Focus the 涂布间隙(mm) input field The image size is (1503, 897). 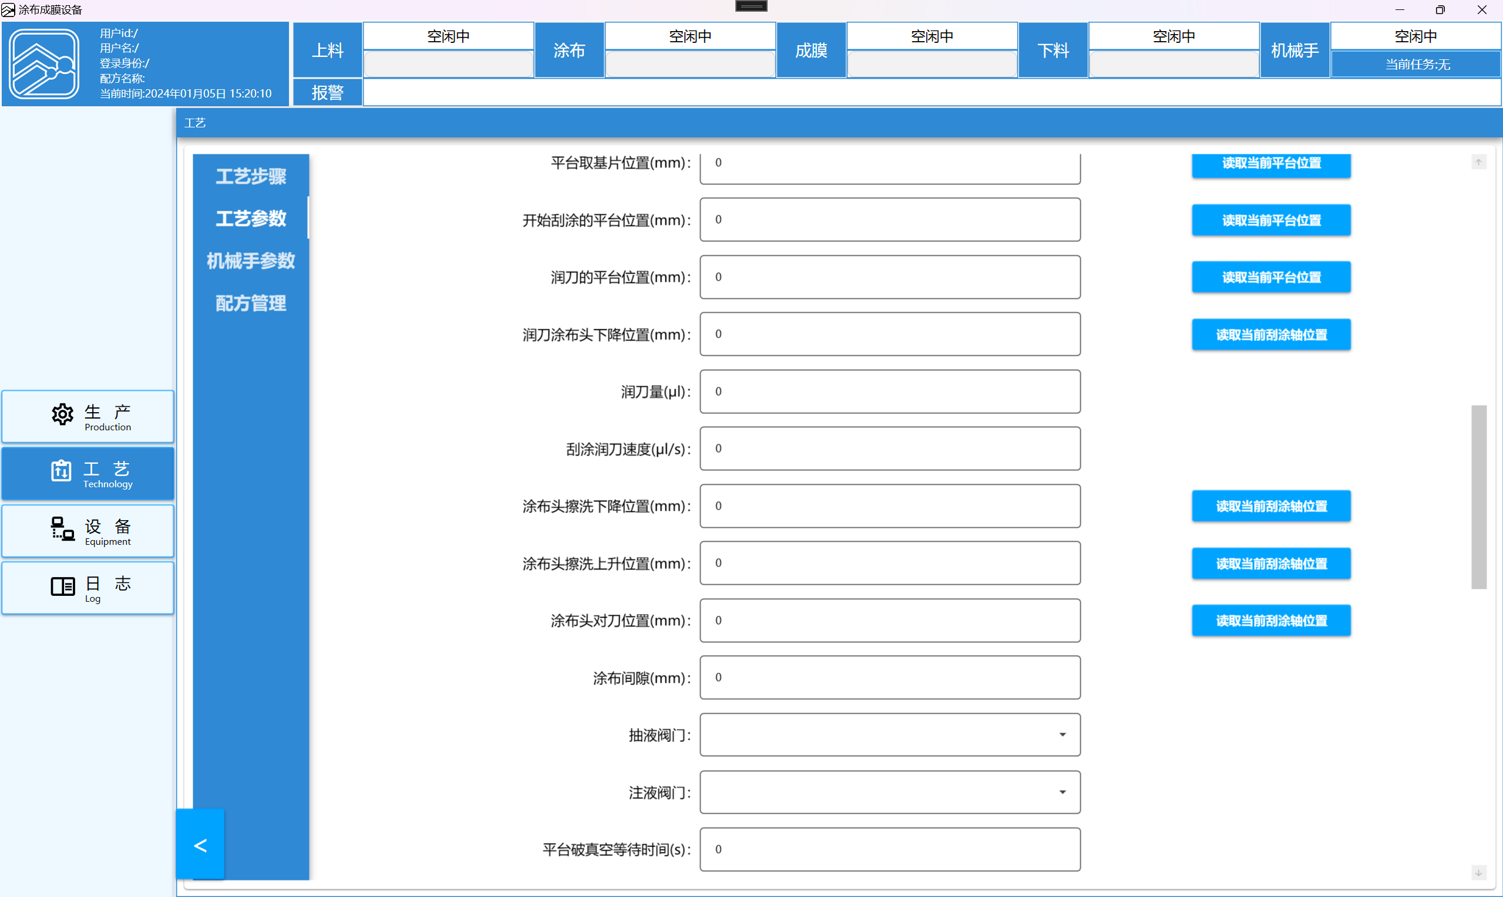890,677
